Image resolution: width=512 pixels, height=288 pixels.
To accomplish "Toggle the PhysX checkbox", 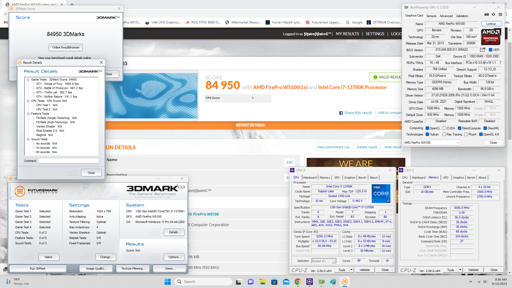I will point(466,134).
